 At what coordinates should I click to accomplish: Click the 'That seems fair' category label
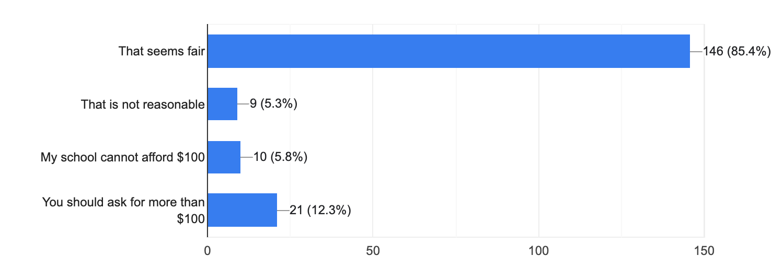click(x=162, y=51)
